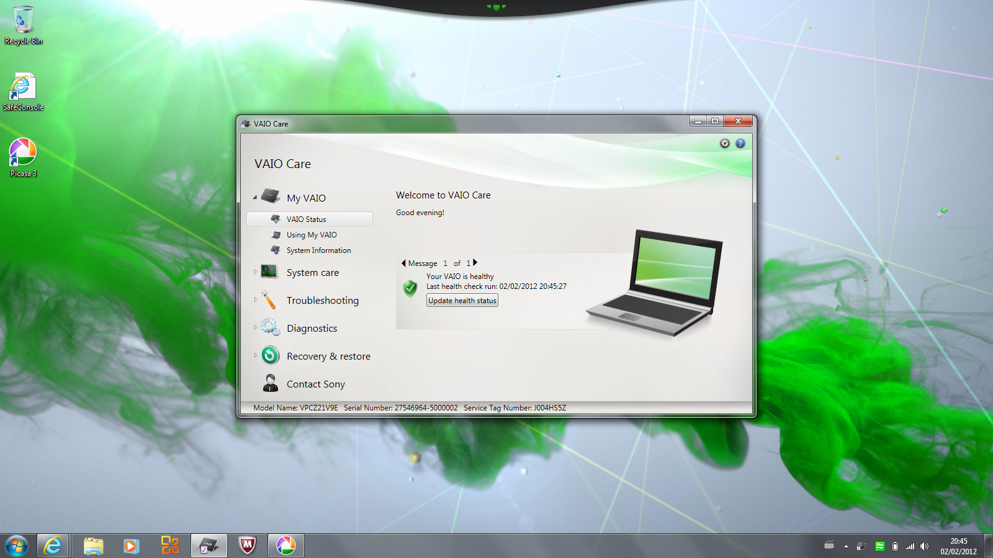Click the System care monitor icon
Screen dimensions: 993x558
tap(269, 272)
